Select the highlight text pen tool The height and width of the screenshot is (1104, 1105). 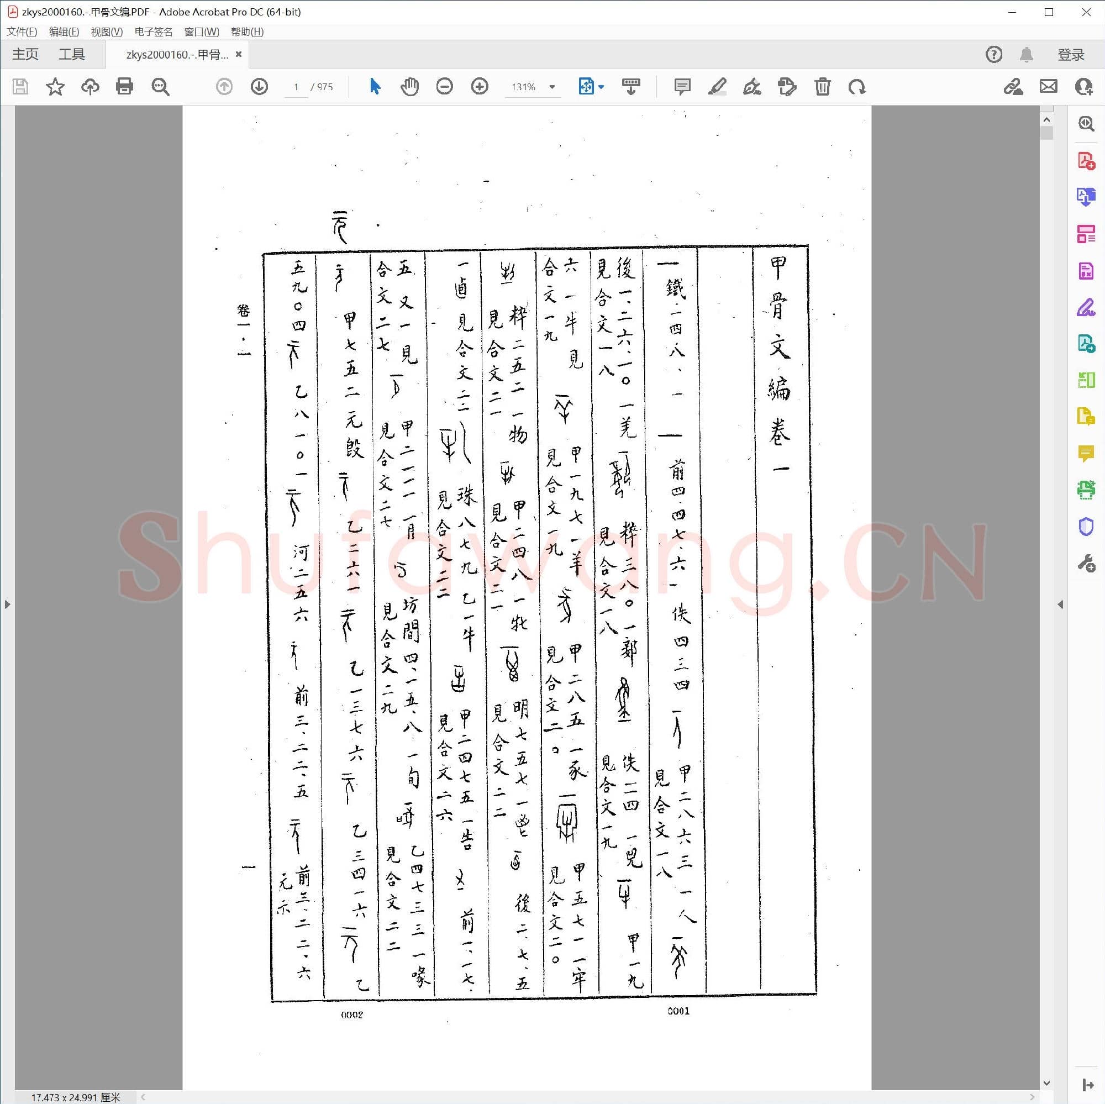coord(717,87)
